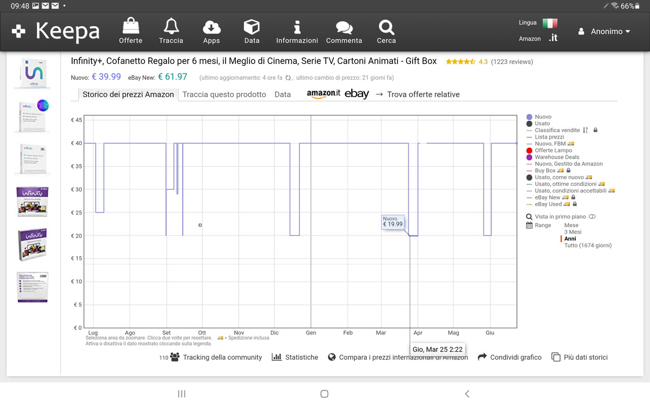
Task: Toggle Buy Box legend entry
Action: (545, 171)
